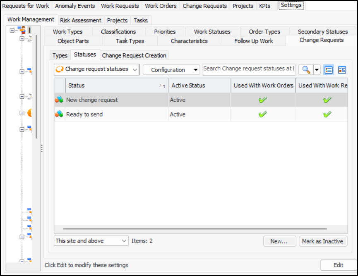Open the Priorities tab
Image resolution: width=358 pixels, height=276 pixels.
(165, 32)
